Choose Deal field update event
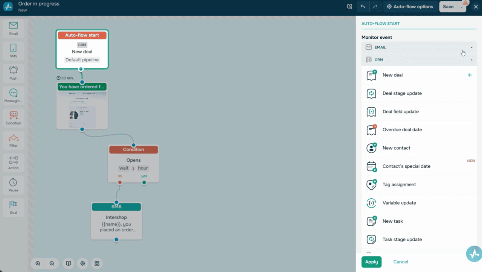This screenshot has width=482, height=272. 419,112
